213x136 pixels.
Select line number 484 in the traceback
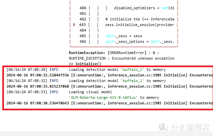(83, 30)
